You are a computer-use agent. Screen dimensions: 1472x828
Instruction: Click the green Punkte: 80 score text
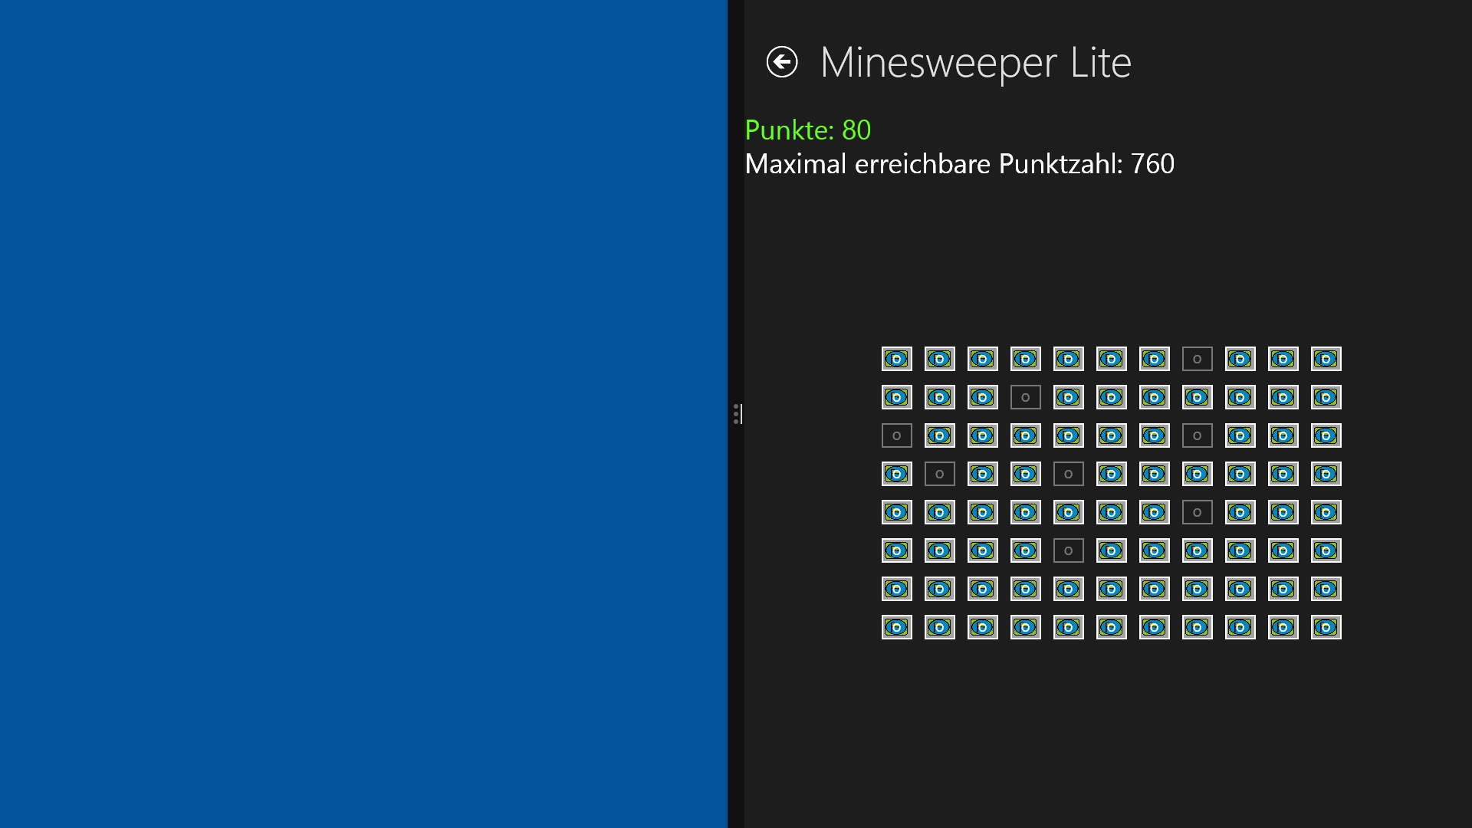(807, 130)
